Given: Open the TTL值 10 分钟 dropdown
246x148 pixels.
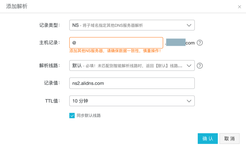Looking at the screenshot, I should [127, 101].
